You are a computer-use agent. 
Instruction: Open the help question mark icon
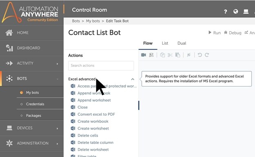[x=226, y=11]
